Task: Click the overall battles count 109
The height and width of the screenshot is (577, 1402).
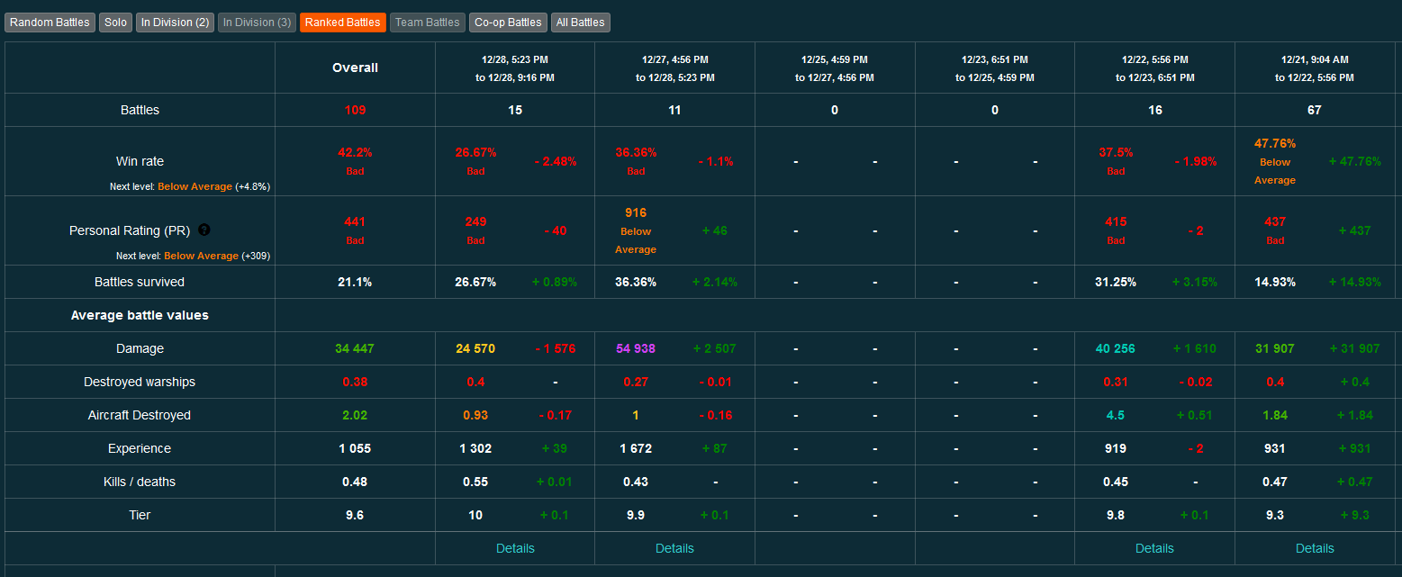Action: click(x=355, y=110)
